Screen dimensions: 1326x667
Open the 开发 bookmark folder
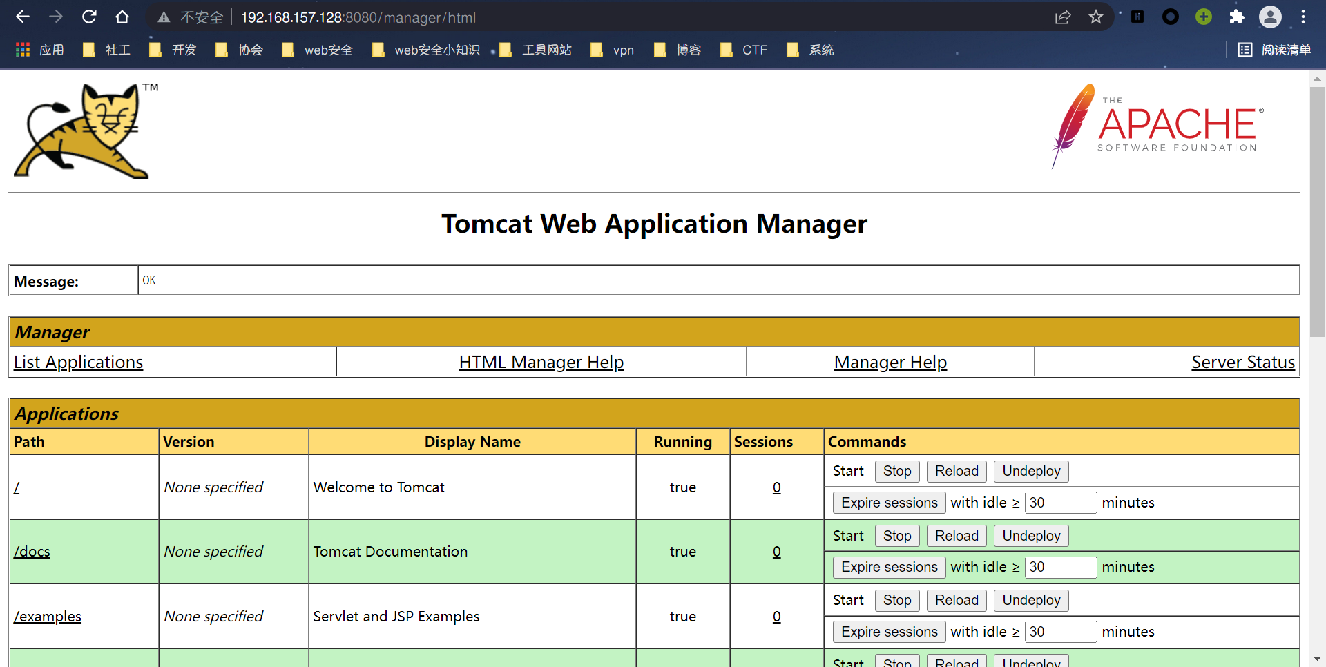tap(173, 50)
